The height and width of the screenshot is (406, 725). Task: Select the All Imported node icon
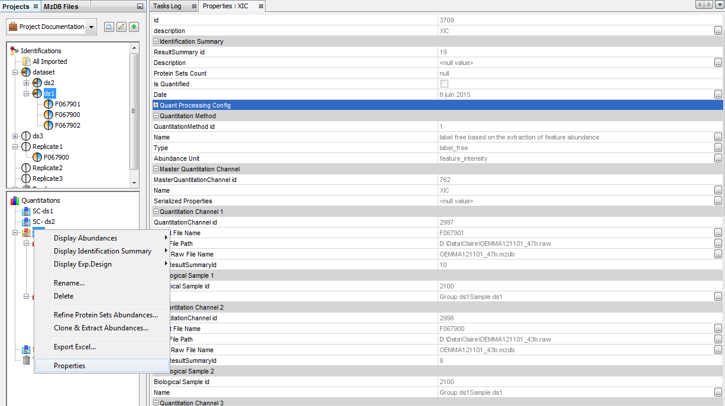(x=26, y=61)
